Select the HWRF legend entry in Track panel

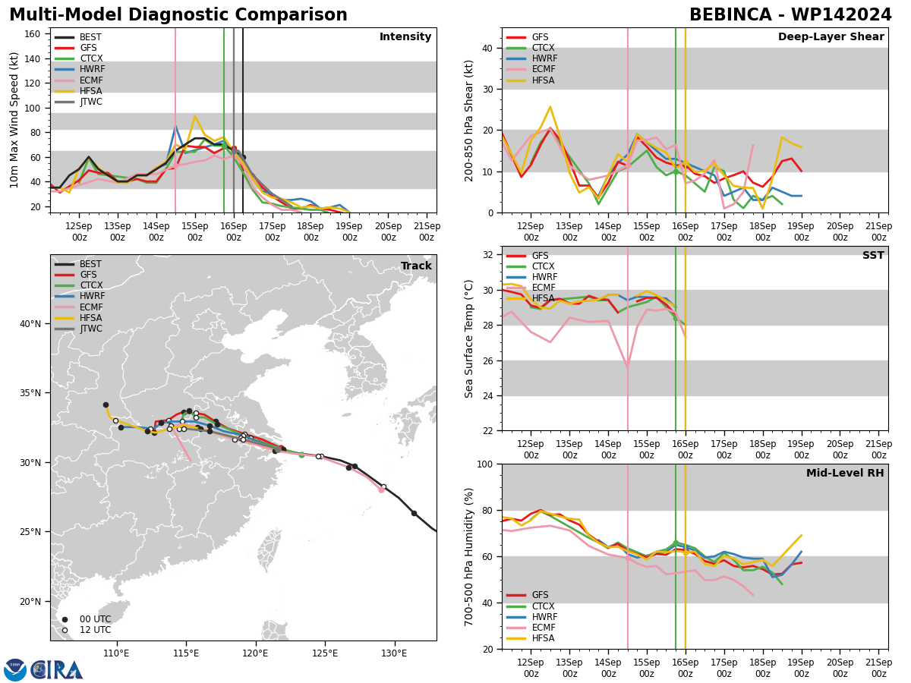tap(80, 296)
